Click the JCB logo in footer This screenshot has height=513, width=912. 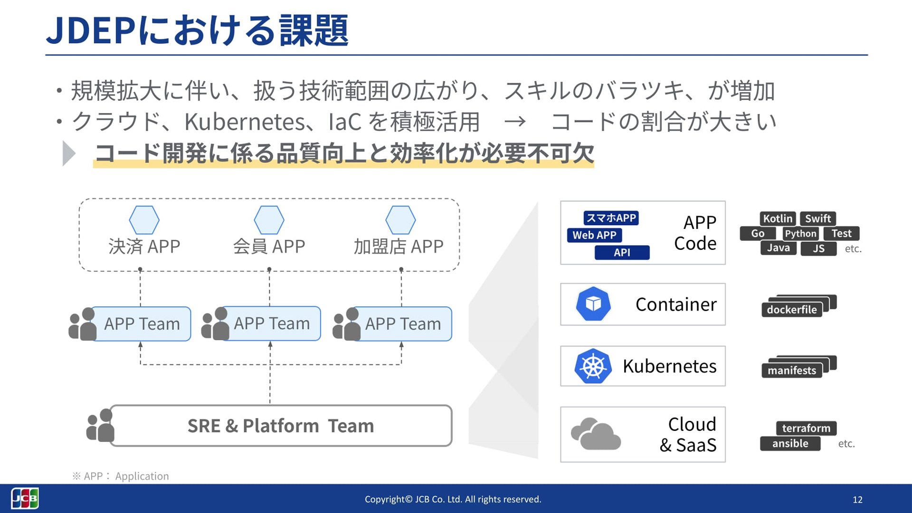25,498
